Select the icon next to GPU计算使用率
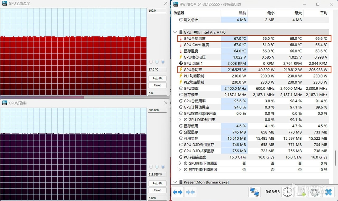338x201 pixels. 181,107
